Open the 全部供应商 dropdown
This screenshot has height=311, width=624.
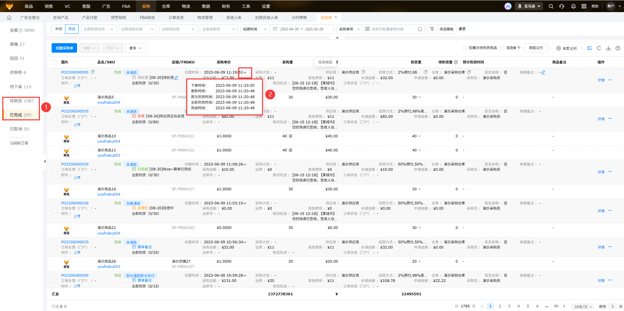[178, 29]
